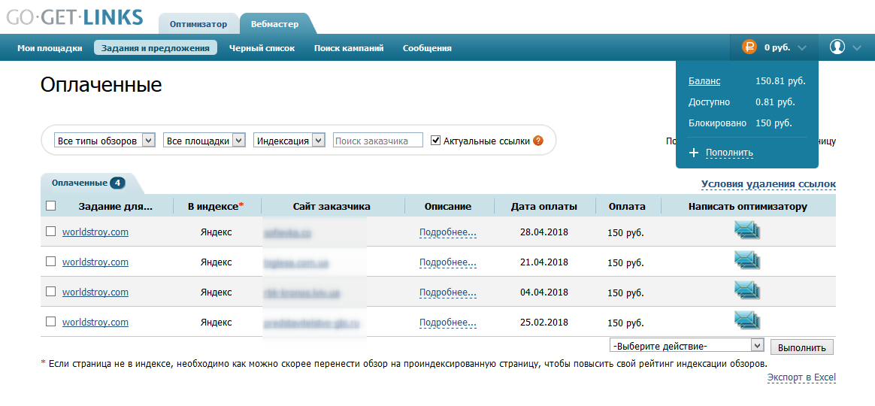
Task: Open the Выберите действие dropdown
Action: pos(688,345)
